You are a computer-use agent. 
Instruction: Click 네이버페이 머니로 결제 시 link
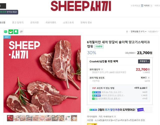[x=109, y=99]
